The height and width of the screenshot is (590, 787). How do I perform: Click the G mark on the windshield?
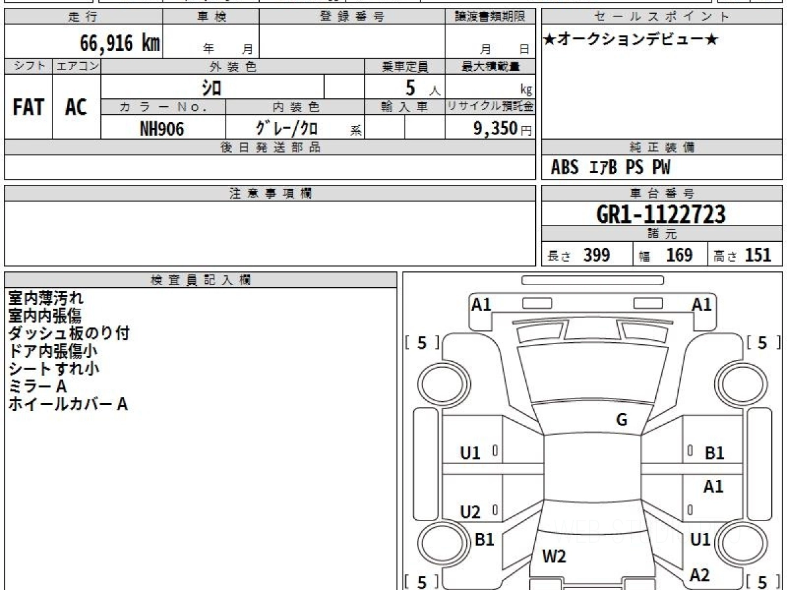[621, 420]
